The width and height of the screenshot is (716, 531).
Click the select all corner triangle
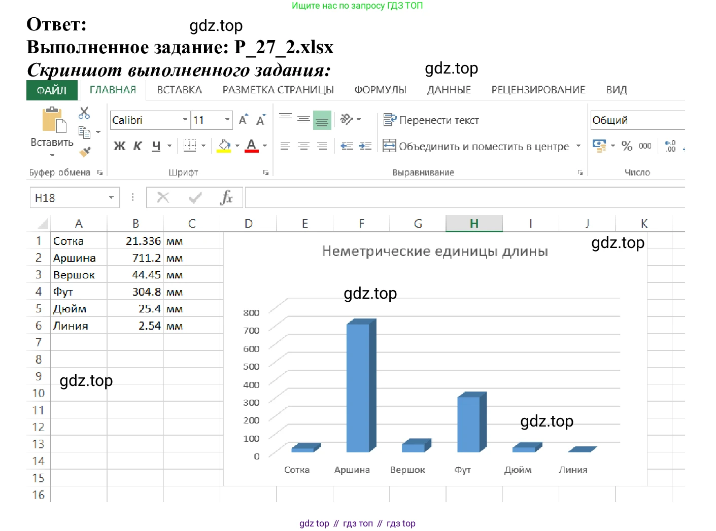(43, 223)
